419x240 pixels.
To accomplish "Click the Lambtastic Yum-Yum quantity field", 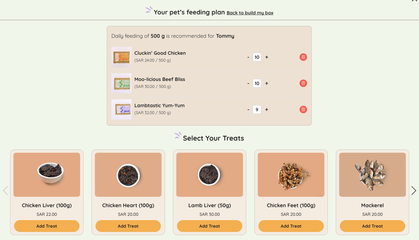I will pyautogui.click(x=257, y=109).
